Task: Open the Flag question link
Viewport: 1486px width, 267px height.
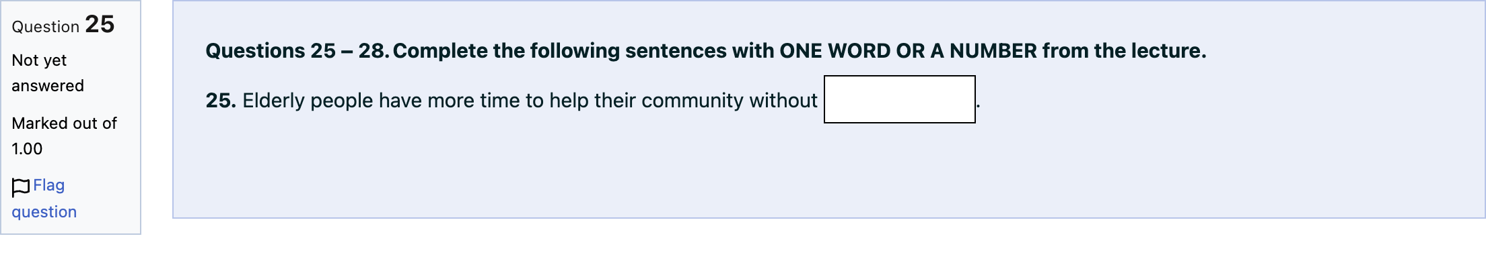Action: tap(44, 199)
